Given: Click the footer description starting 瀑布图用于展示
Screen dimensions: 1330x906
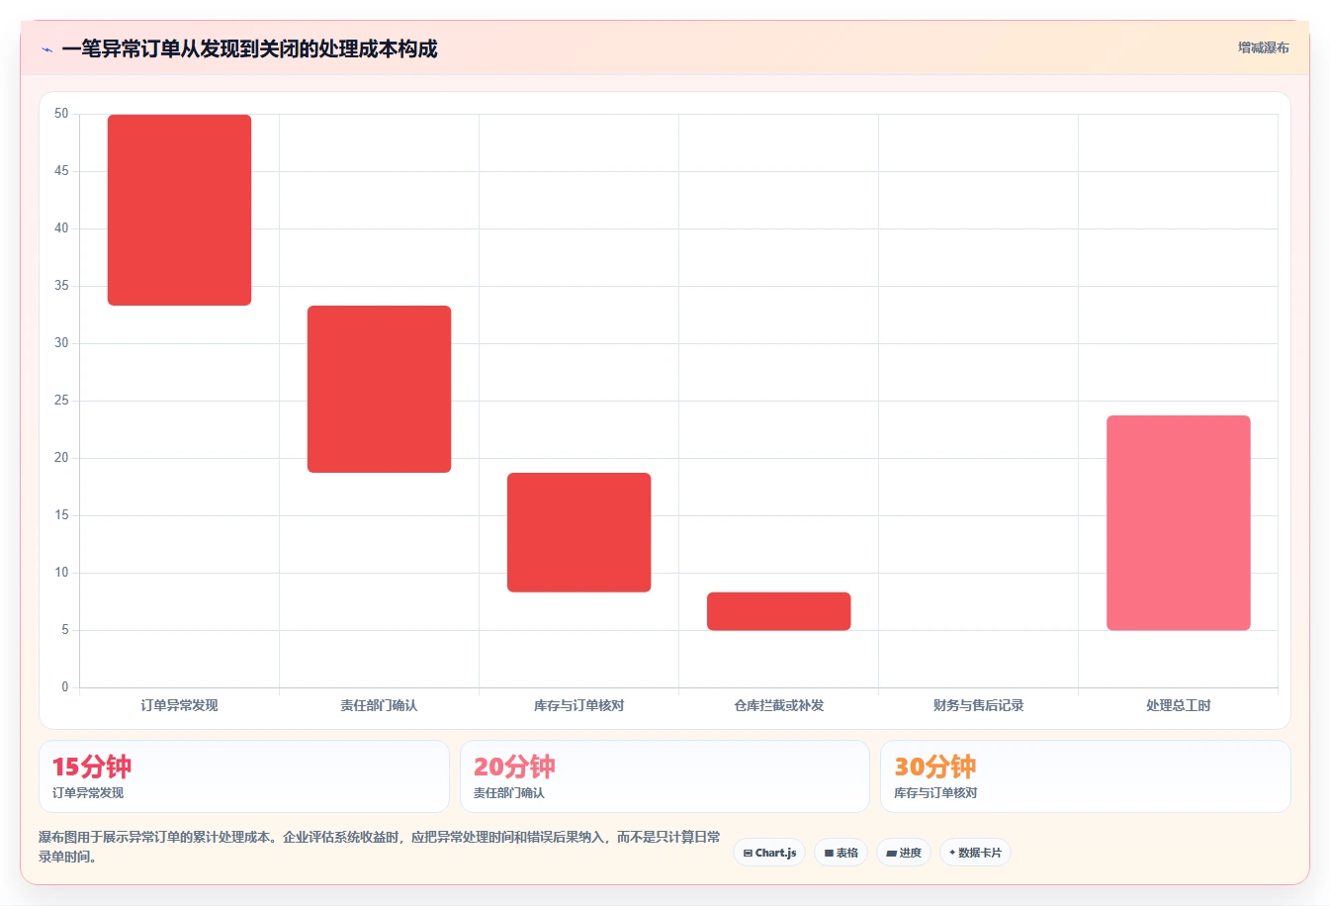Looking at the screenshot, I should point(380,847).
